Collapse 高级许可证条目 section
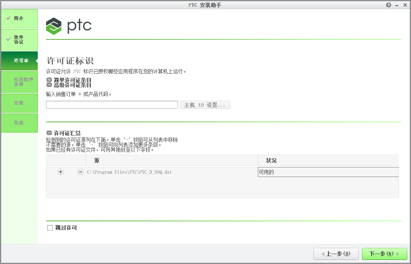 click(x=49, y=85)
